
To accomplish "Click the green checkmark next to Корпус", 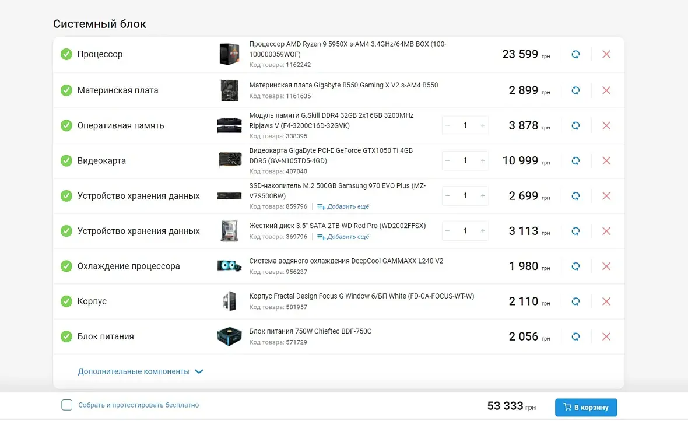I will [66, 301].
